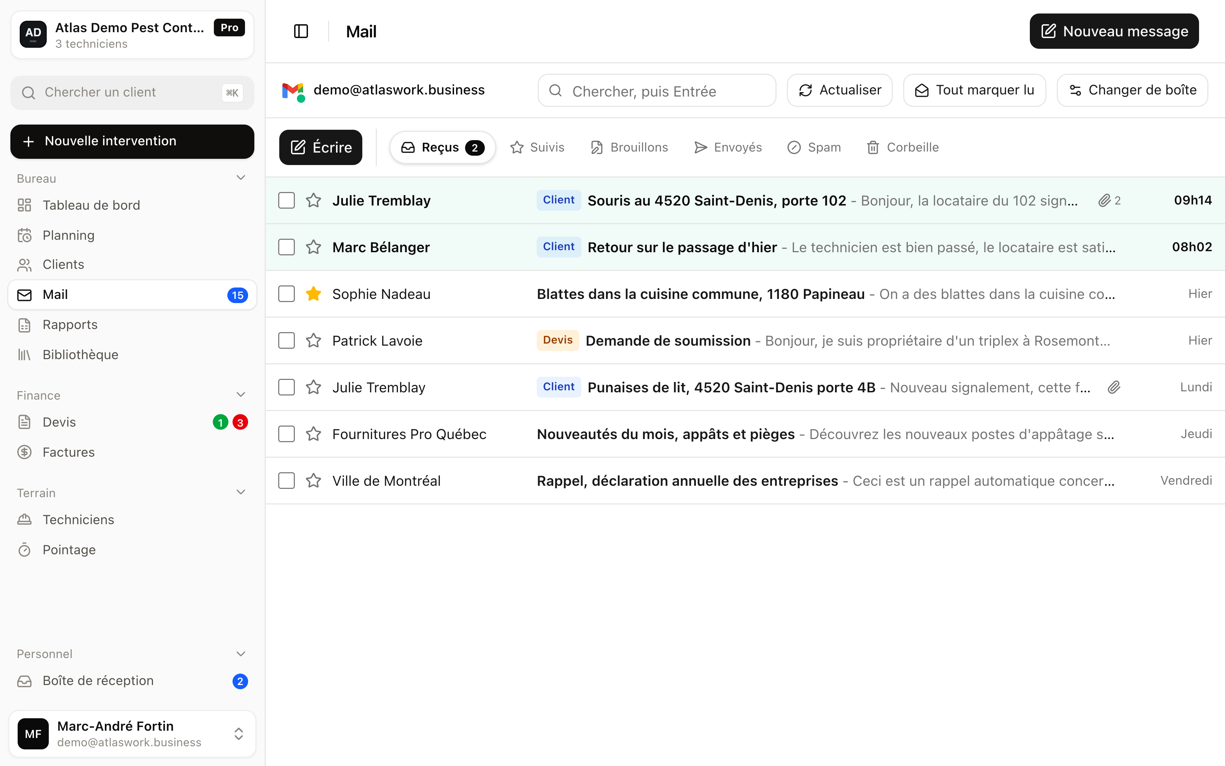Toggle the sidebar panel icon

[301, 31]
